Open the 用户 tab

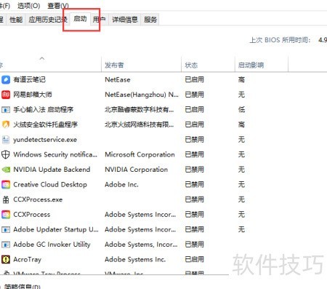99,20
